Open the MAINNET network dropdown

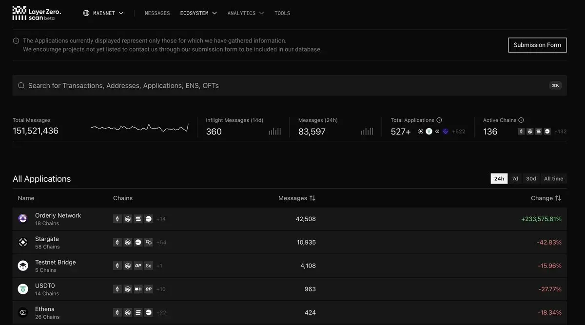coord(103,13)
